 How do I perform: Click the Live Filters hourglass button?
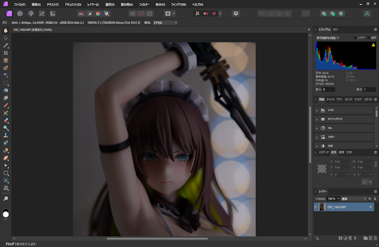click(x=355, y=238)
